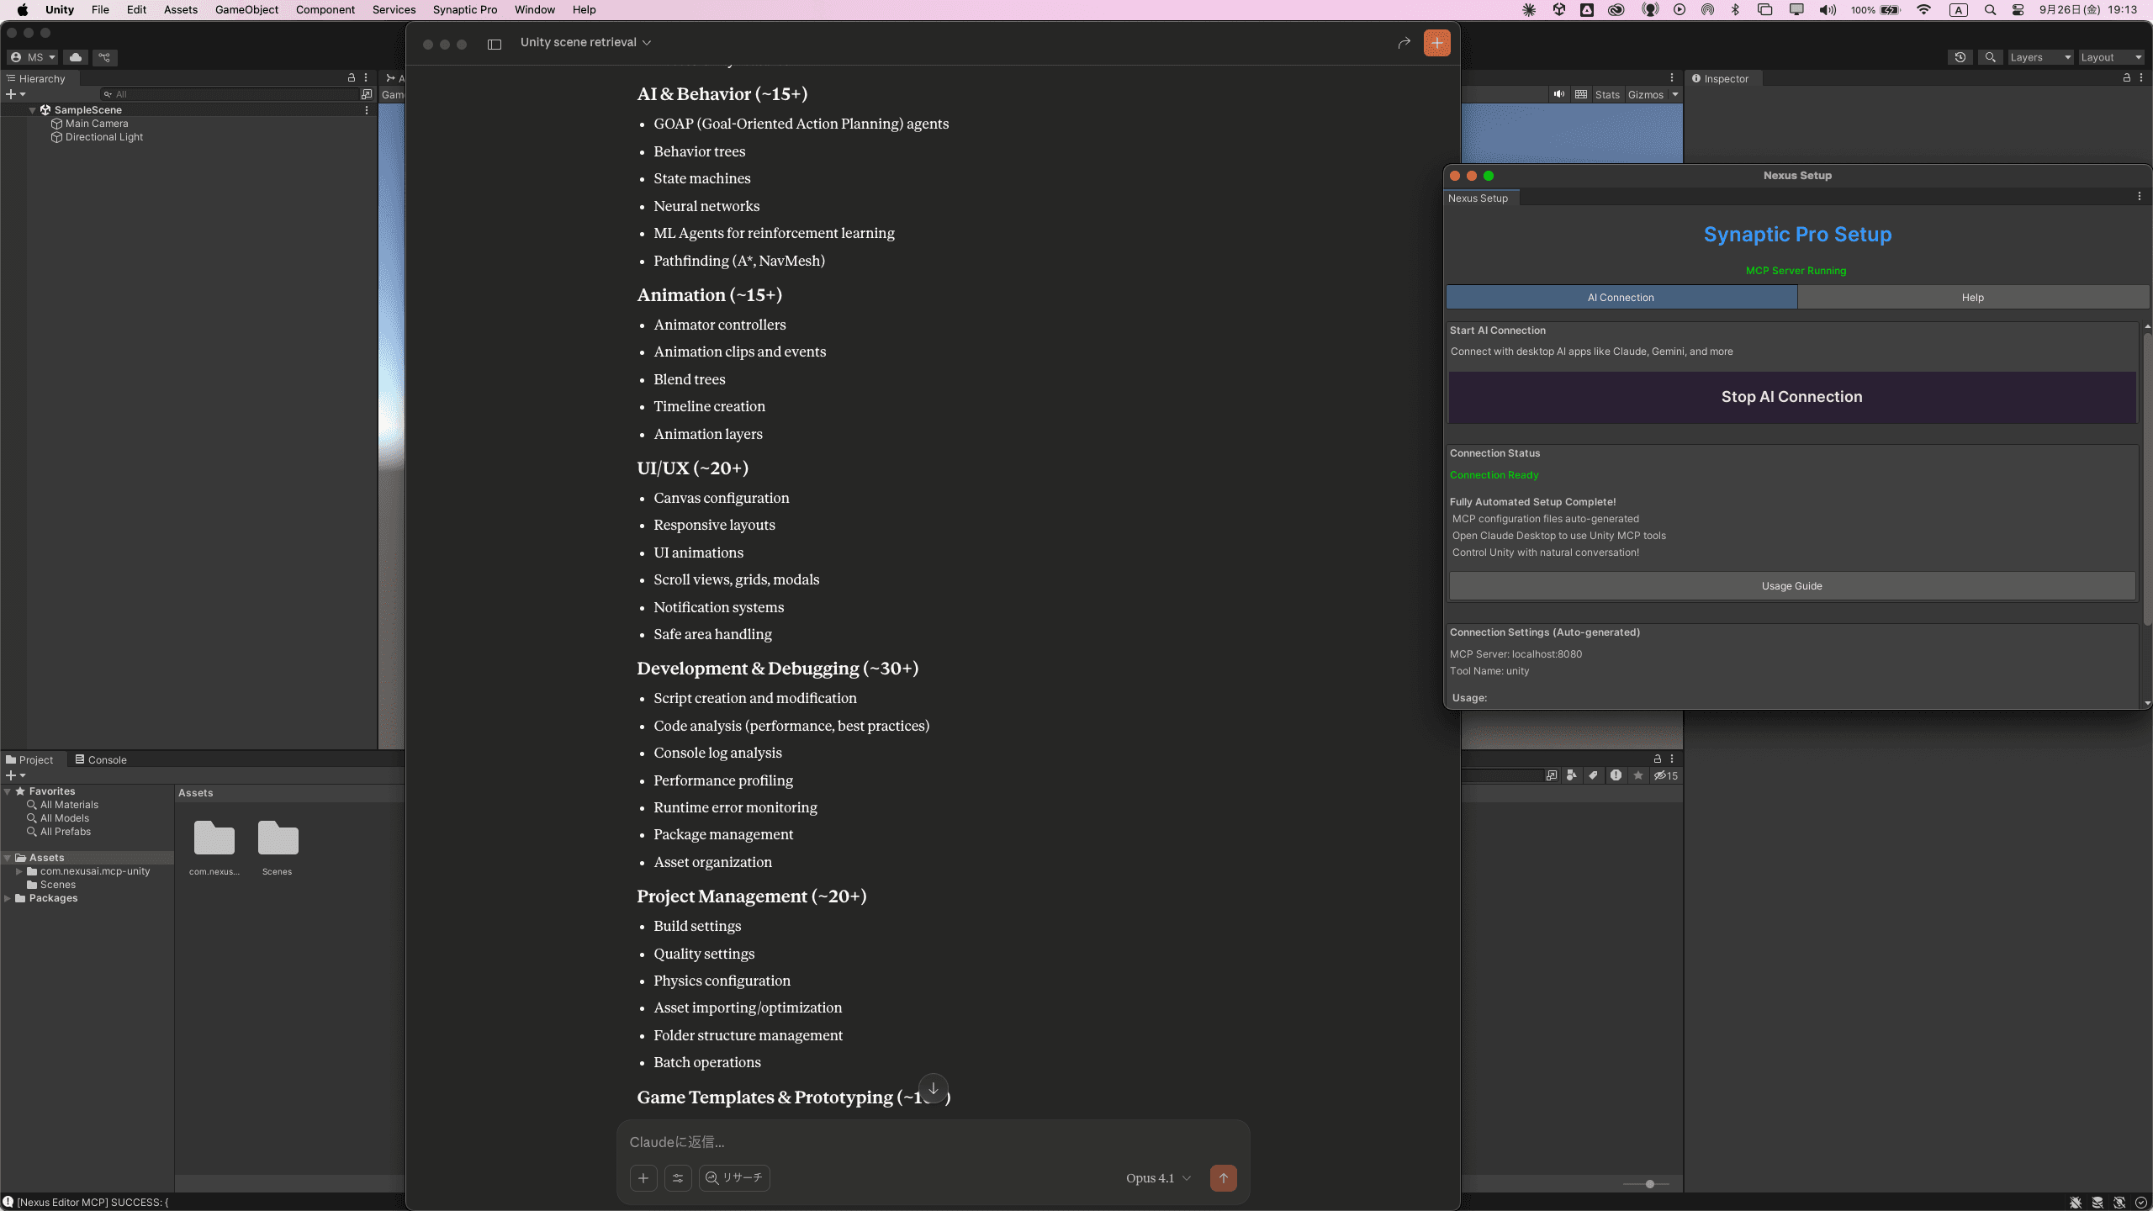This screenshot has width=2153, height=1211.
Task: Toggle the scene visibility eye showing 15 hidden
Action: pos(1664,775)
